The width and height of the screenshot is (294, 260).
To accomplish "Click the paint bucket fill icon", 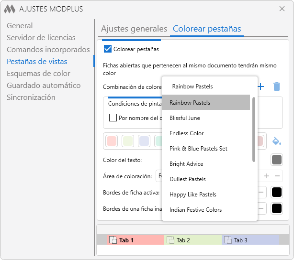I will (x=277, y=141).
